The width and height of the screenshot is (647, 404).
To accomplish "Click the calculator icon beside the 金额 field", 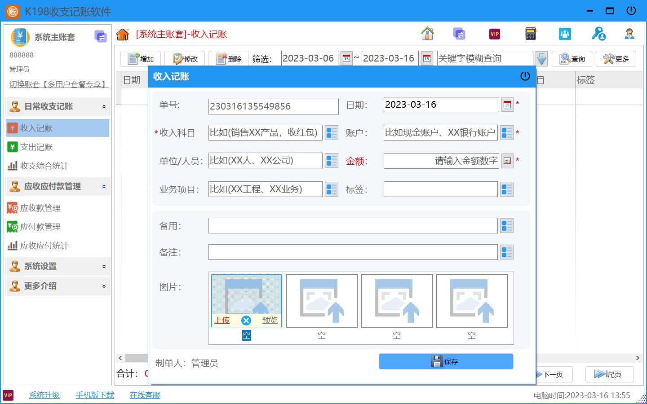I will pyautogui.click(x=507, y=160).
